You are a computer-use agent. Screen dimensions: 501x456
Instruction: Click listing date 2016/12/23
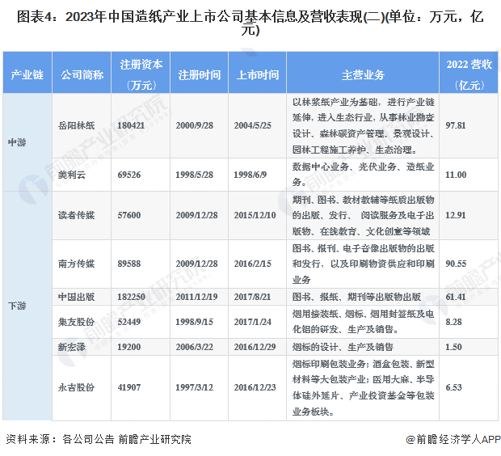click(x=255, y=387)
